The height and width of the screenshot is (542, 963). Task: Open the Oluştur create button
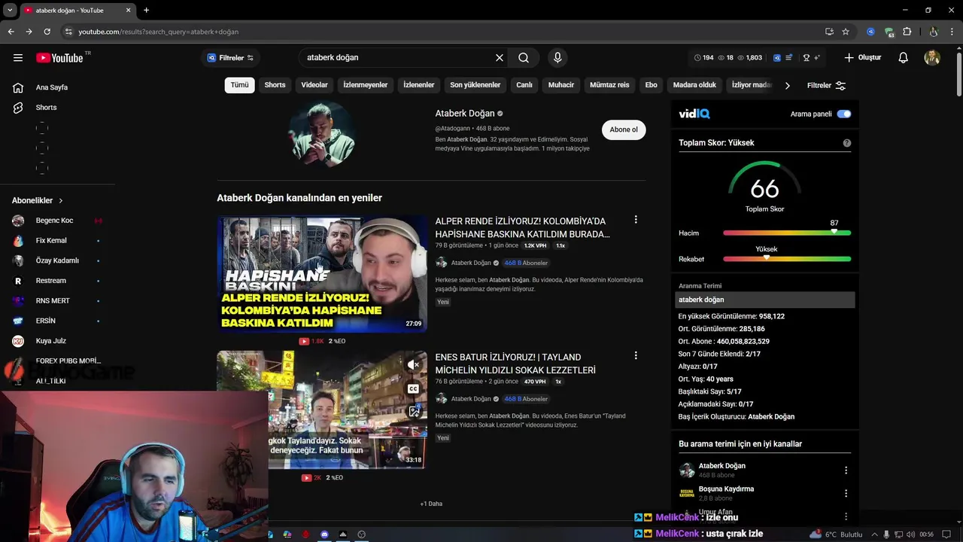point(862,58)
